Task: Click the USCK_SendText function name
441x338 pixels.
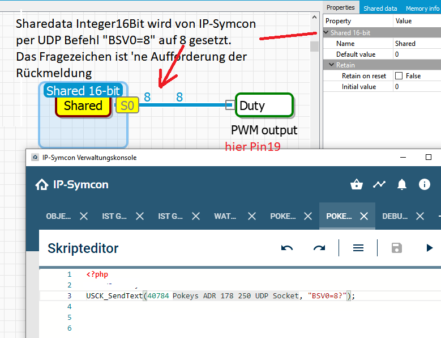Action: tap(114, 296)
